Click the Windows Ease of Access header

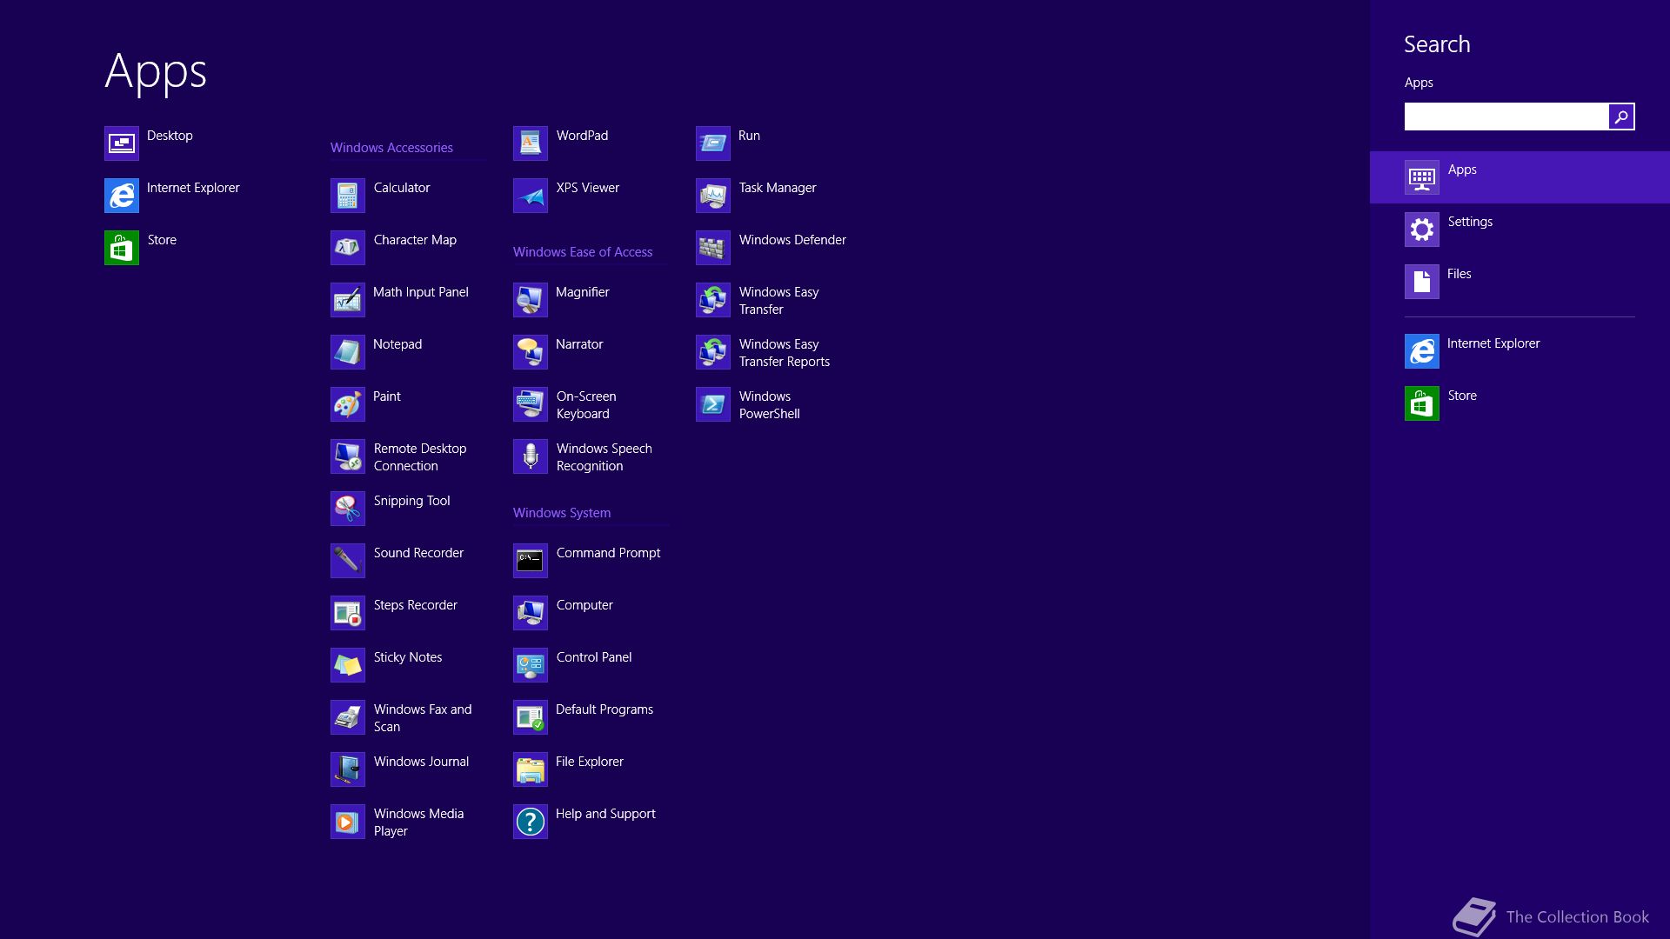click(x=583, y=252)
